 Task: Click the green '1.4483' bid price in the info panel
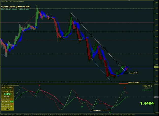tap(7, 94)
